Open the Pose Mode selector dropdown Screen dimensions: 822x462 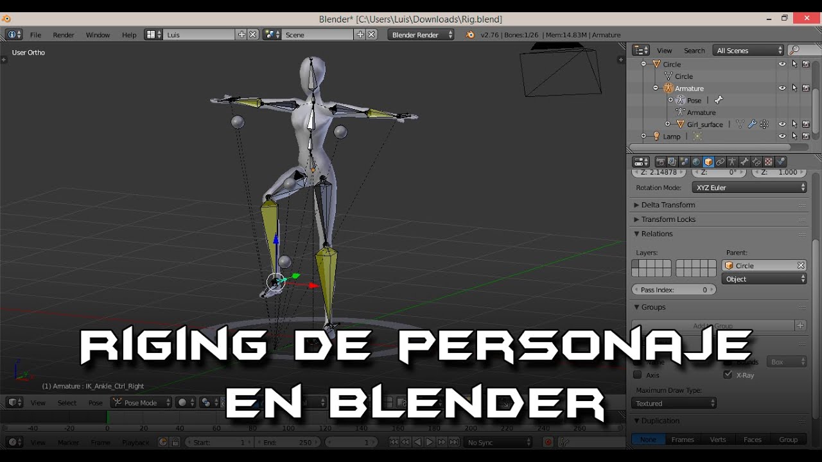tap(141, 402)
